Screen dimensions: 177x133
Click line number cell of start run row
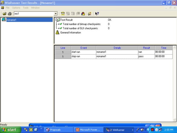click(x=63, y=52)
